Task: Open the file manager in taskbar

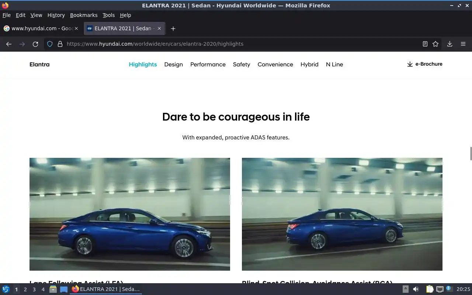Action: [x=53, y=289]
